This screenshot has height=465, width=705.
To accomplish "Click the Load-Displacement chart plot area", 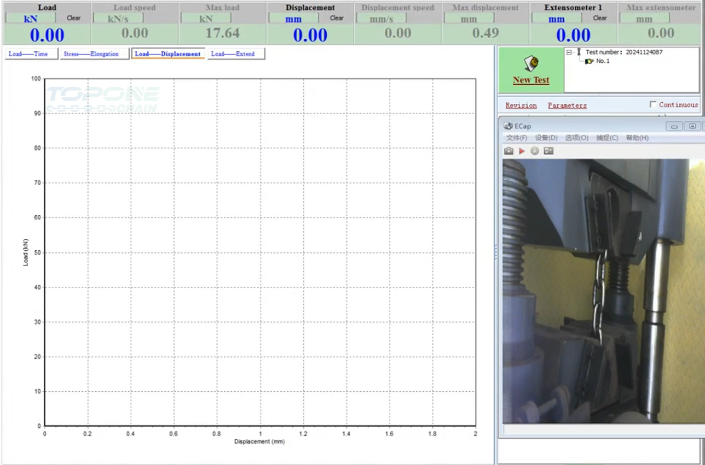I will [260, 252].
